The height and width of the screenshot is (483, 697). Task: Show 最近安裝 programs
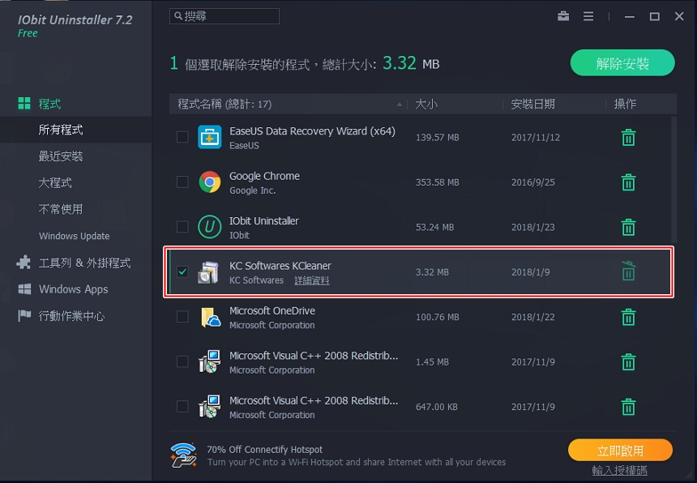(61, 156)
